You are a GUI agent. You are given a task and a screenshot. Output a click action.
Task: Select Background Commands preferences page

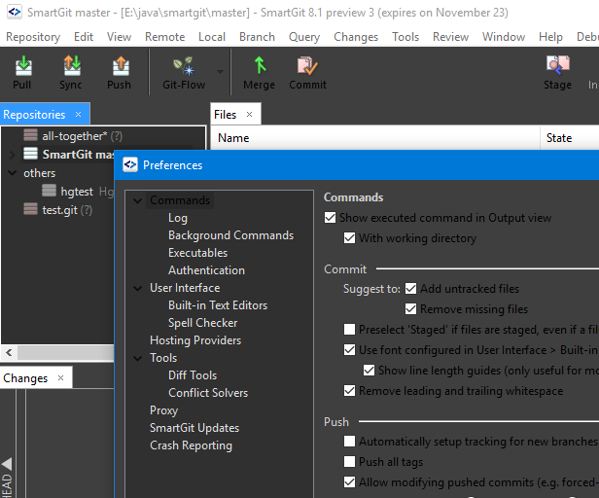[x=231, y=235]
